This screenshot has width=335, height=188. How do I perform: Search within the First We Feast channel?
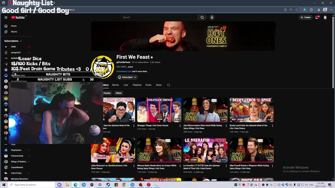(169, 85)
